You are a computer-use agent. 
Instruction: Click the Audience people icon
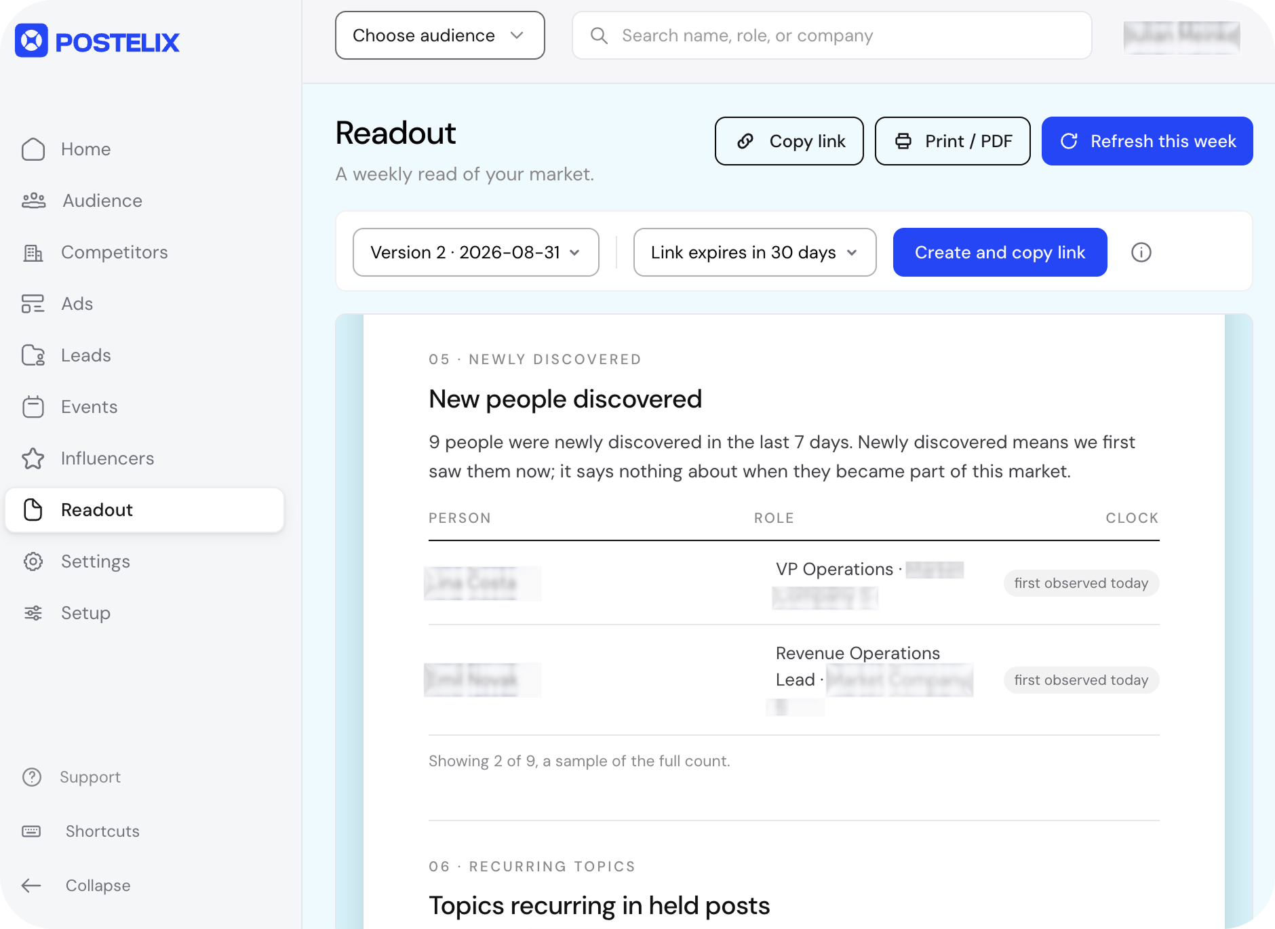tap(33, 201)
